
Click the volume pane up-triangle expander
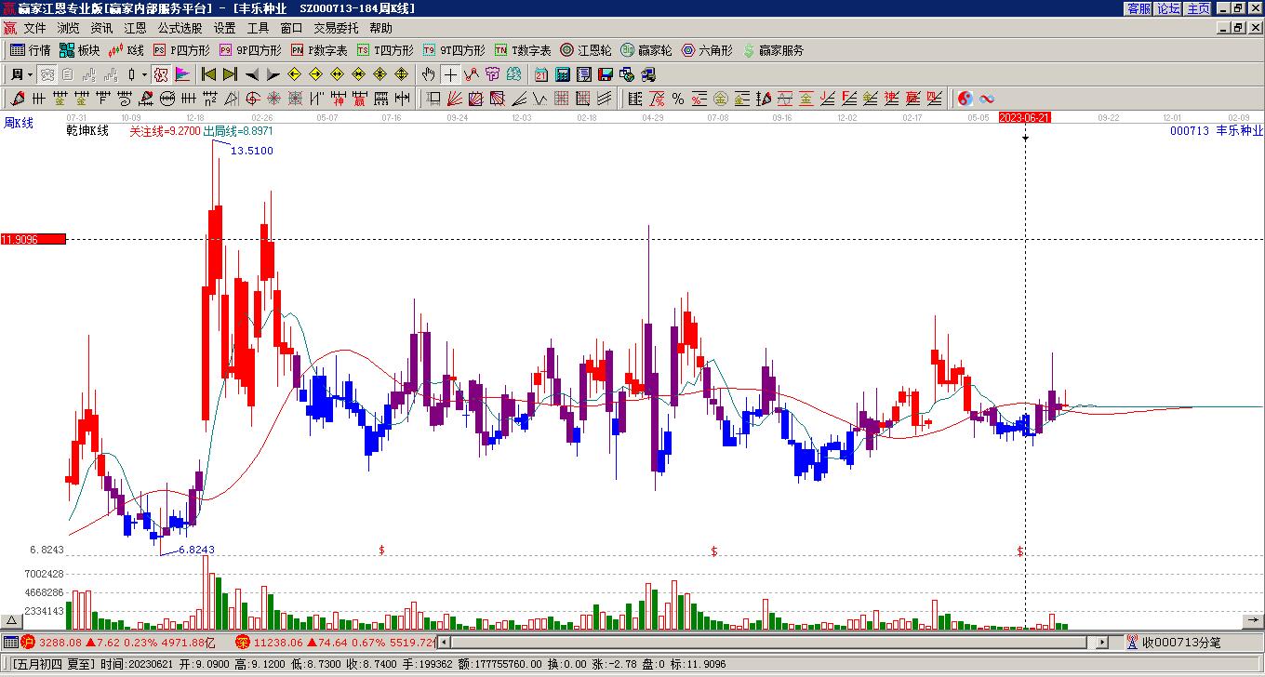coord(12,621)
